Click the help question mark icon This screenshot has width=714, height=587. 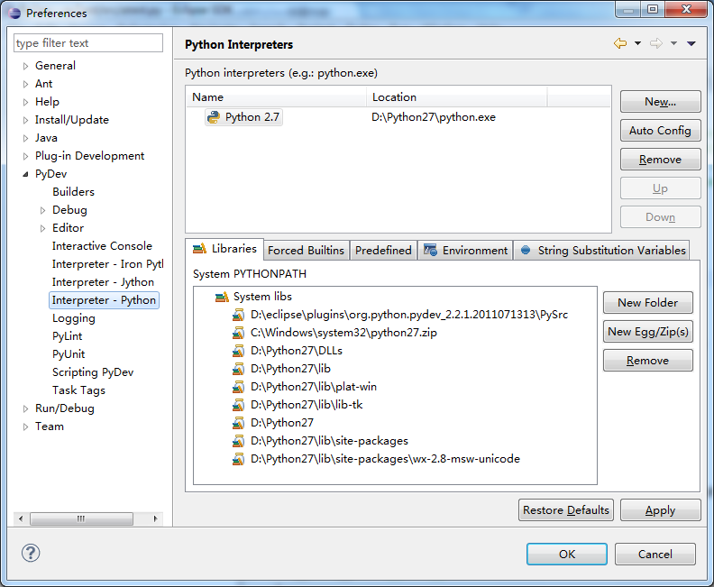[31, 553]
